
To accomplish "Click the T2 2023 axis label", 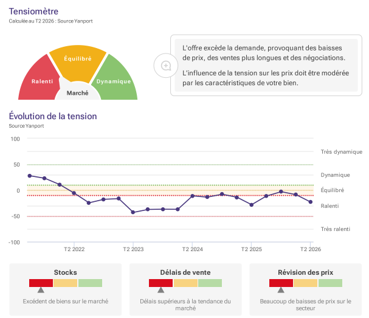I will point(133,249).
